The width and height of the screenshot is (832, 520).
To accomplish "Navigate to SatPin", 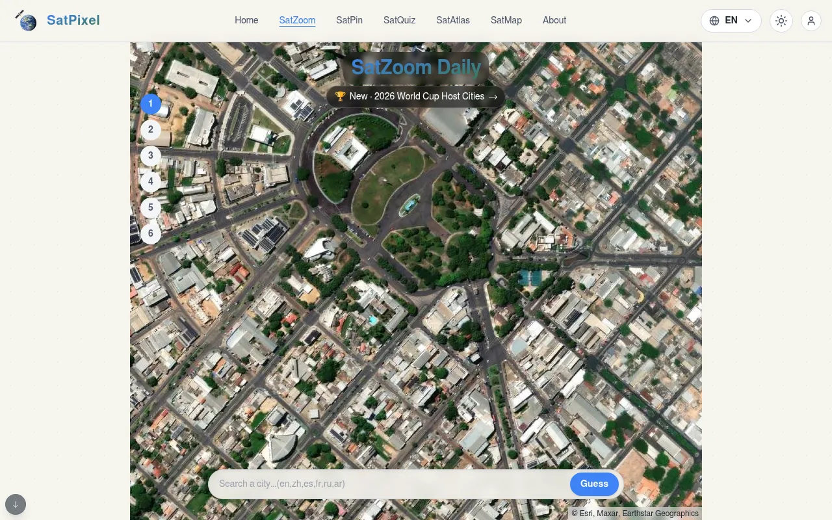I will coord(349,20).
